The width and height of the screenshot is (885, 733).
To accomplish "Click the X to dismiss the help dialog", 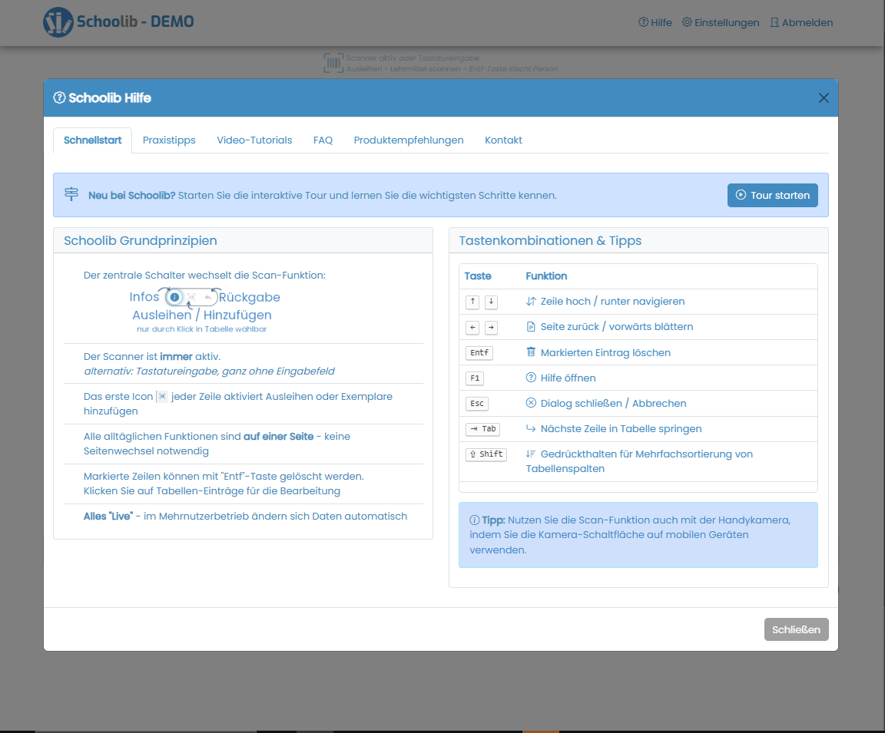I will 824,97.
